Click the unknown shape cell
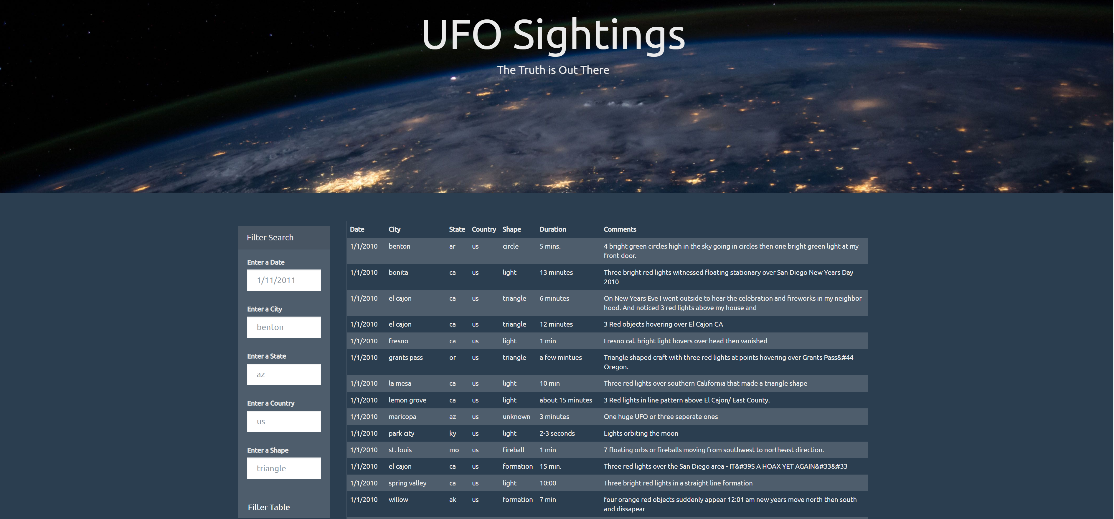This screenshot has height=519, width=1114. 516,417
